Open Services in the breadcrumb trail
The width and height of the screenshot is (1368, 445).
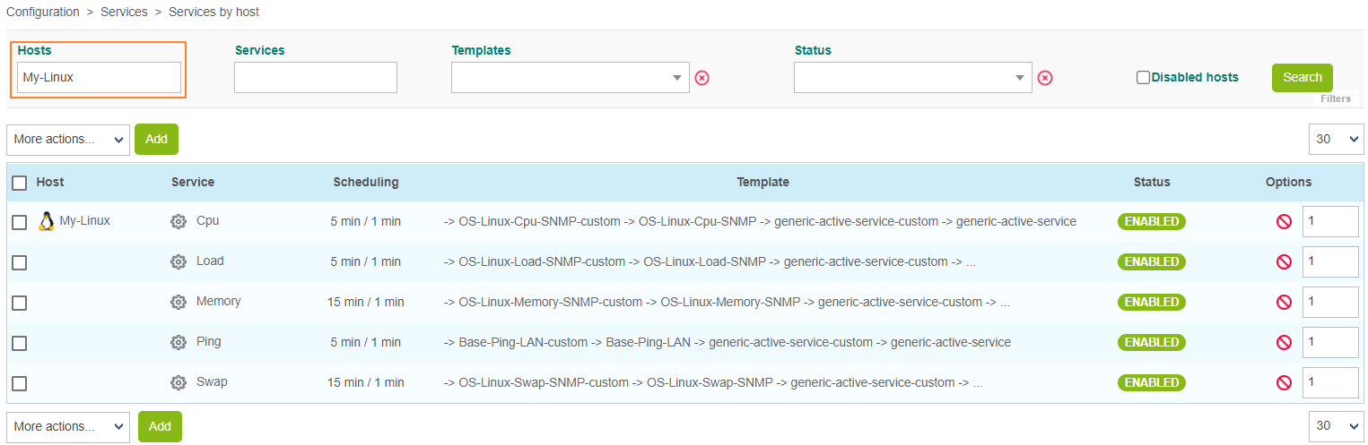point(124,13)
